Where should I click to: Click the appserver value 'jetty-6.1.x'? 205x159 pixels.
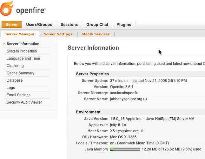pos(118,125)
